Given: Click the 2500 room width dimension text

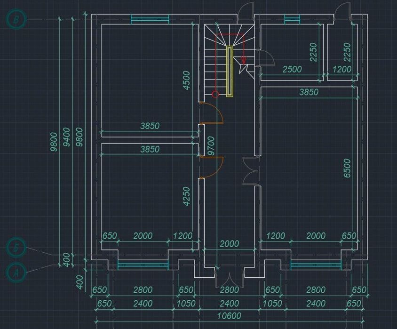Looking at the screenshot, I should tap(292, 69).
